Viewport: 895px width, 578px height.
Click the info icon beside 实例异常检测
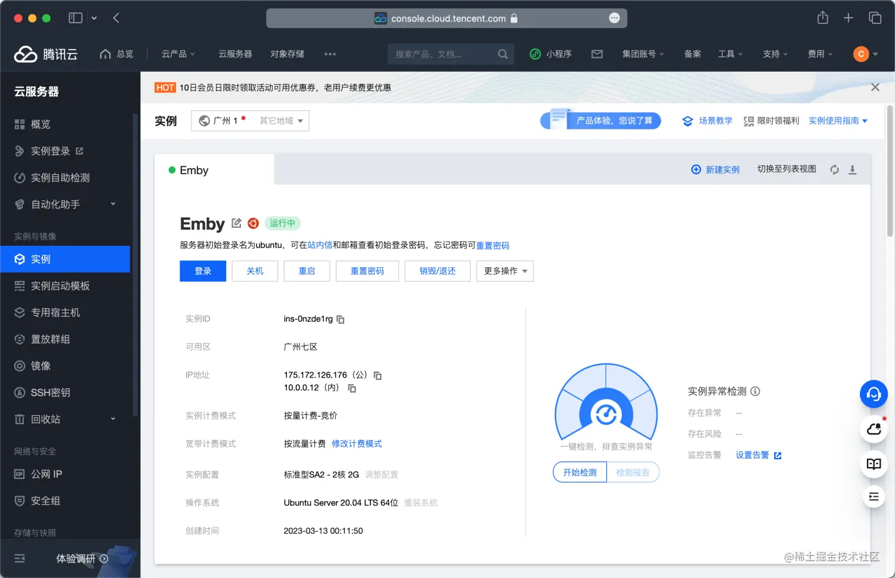tap(755, 391)
